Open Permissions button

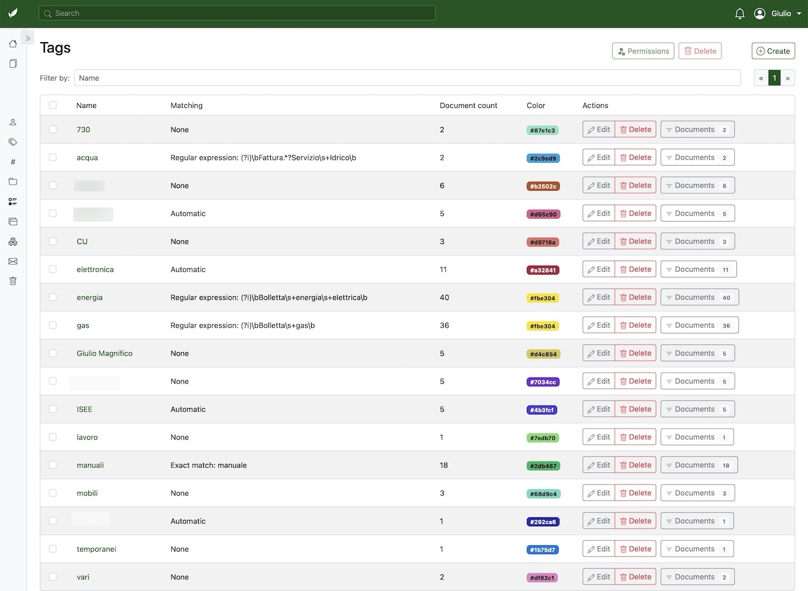point(643,51)
